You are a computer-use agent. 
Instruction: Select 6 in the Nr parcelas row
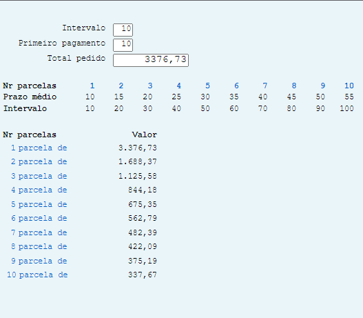(x=236, y=86)
